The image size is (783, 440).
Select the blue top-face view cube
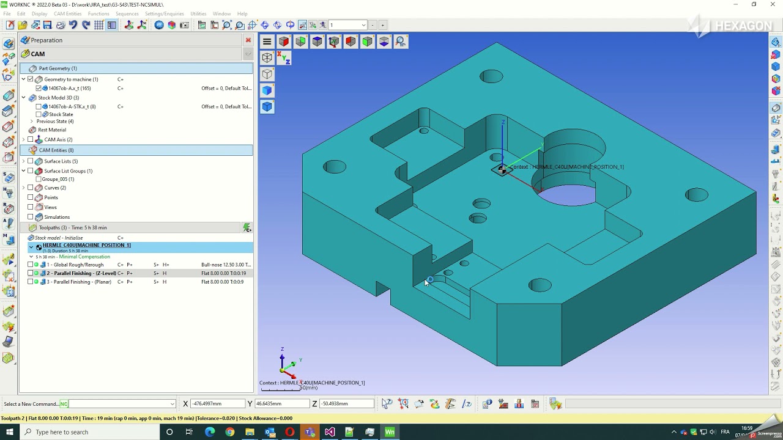[317, 42]
